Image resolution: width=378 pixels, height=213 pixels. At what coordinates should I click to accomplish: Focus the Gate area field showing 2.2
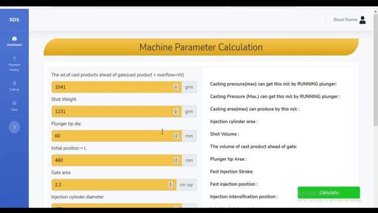(114, 185)
